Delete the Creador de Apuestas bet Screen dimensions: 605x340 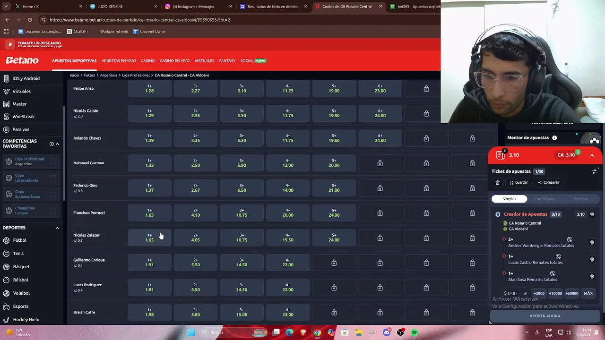click(x=592, y=214)
